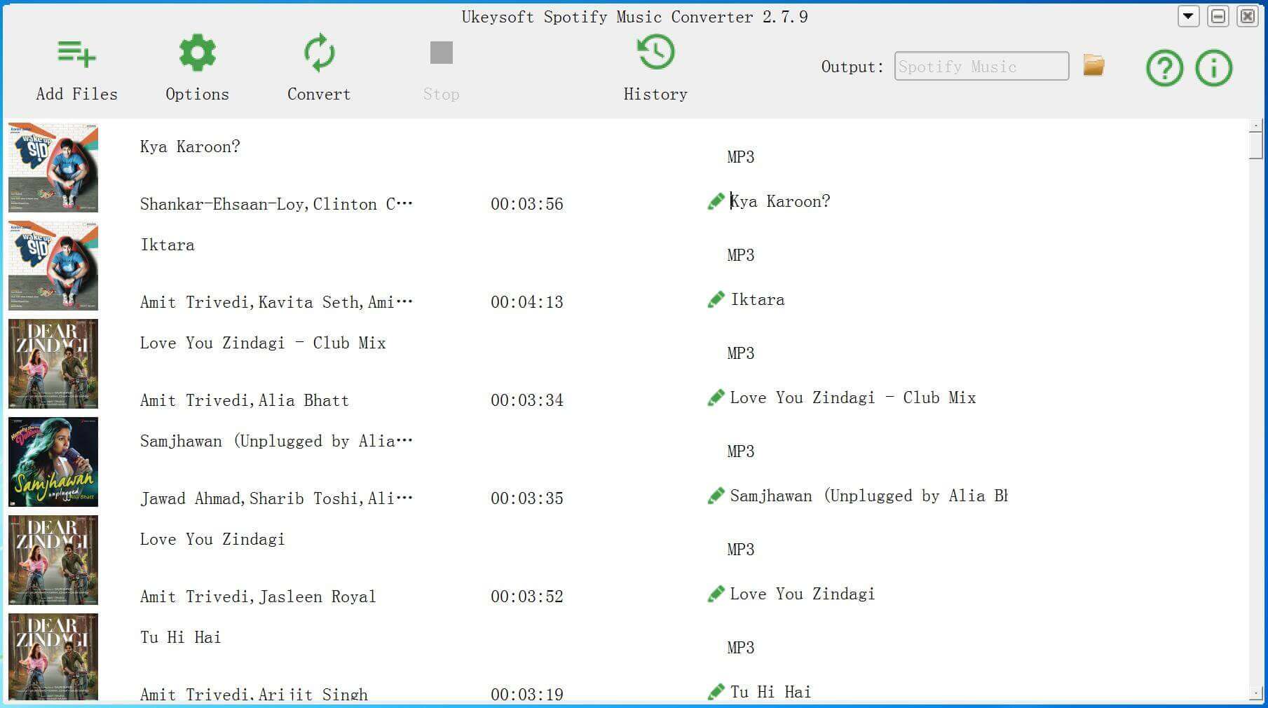Click the Add Files icon
Image resolution: width=1268 pixels, height=708 pixels.
tap(76, 53)
